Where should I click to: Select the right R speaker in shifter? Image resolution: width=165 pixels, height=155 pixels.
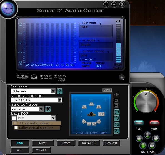coord(99,107)
